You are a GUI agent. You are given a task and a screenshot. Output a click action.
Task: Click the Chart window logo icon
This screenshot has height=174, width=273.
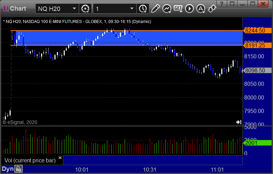click(6, 9)
